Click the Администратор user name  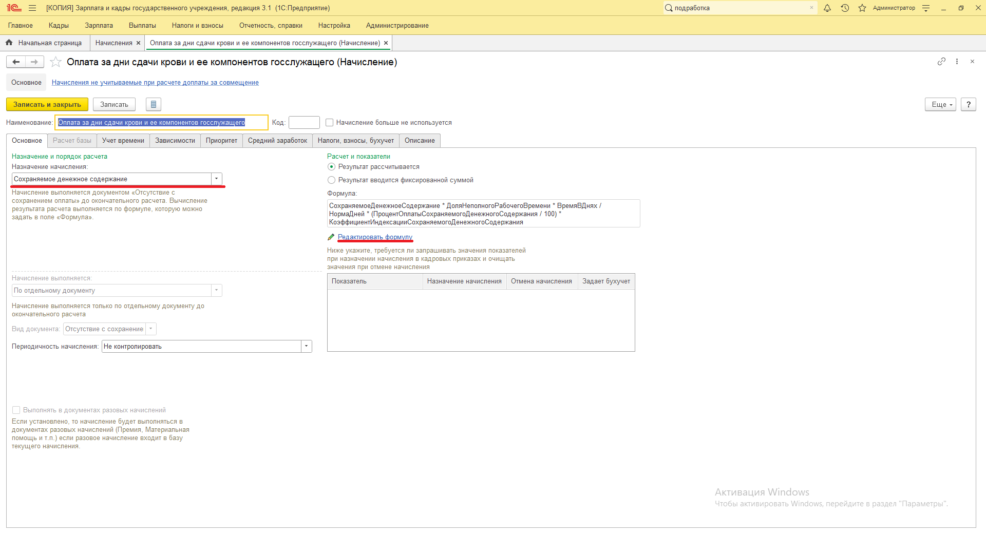[894, 8]
